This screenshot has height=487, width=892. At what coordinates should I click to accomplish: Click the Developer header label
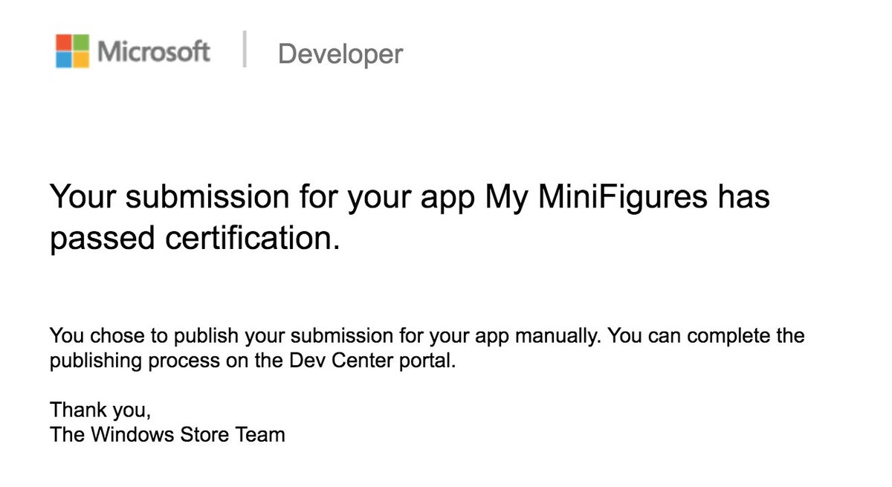click(x=340, y=54)
